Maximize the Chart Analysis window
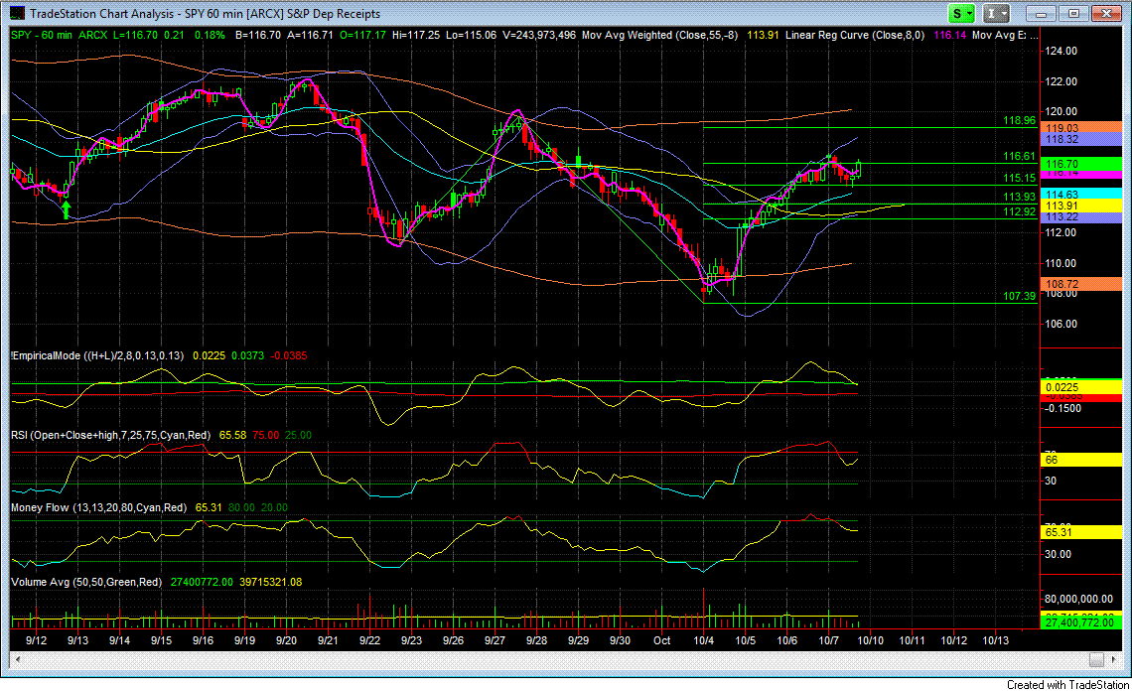This screenshot has height=691, width=1132. 1073,13
